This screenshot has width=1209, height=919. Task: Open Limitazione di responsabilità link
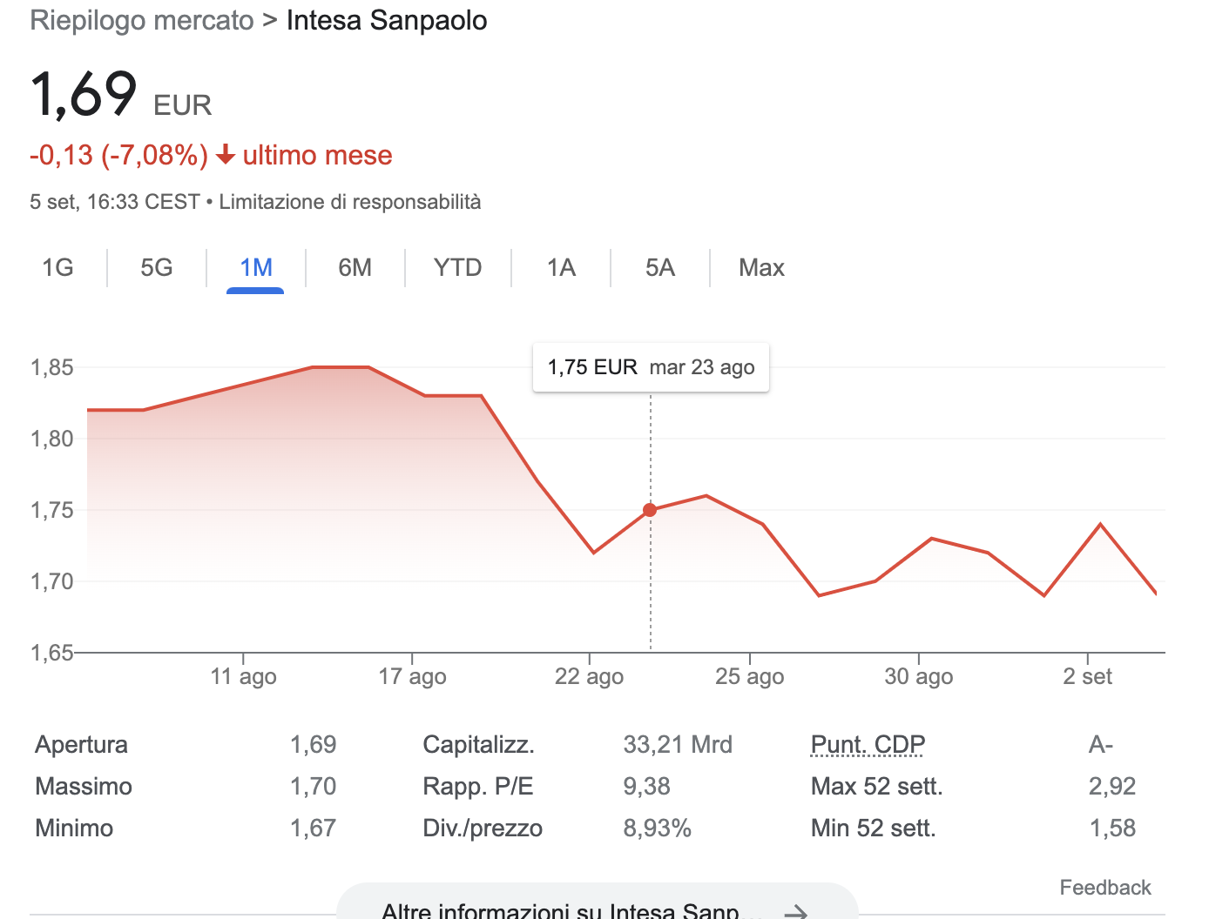[x=350, y=202]
